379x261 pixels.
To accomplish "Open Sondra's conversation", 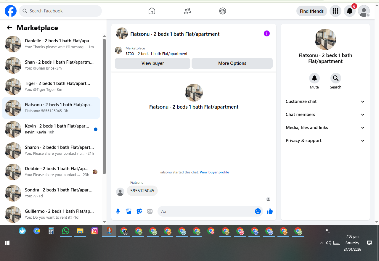I will [x=51, y=193].
